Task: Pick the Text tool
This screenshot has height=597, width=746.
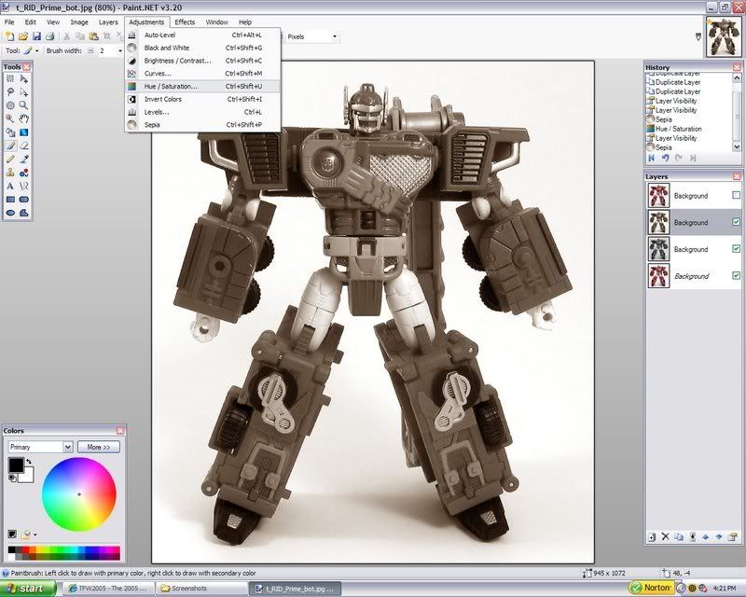Action: coord(10,186)
